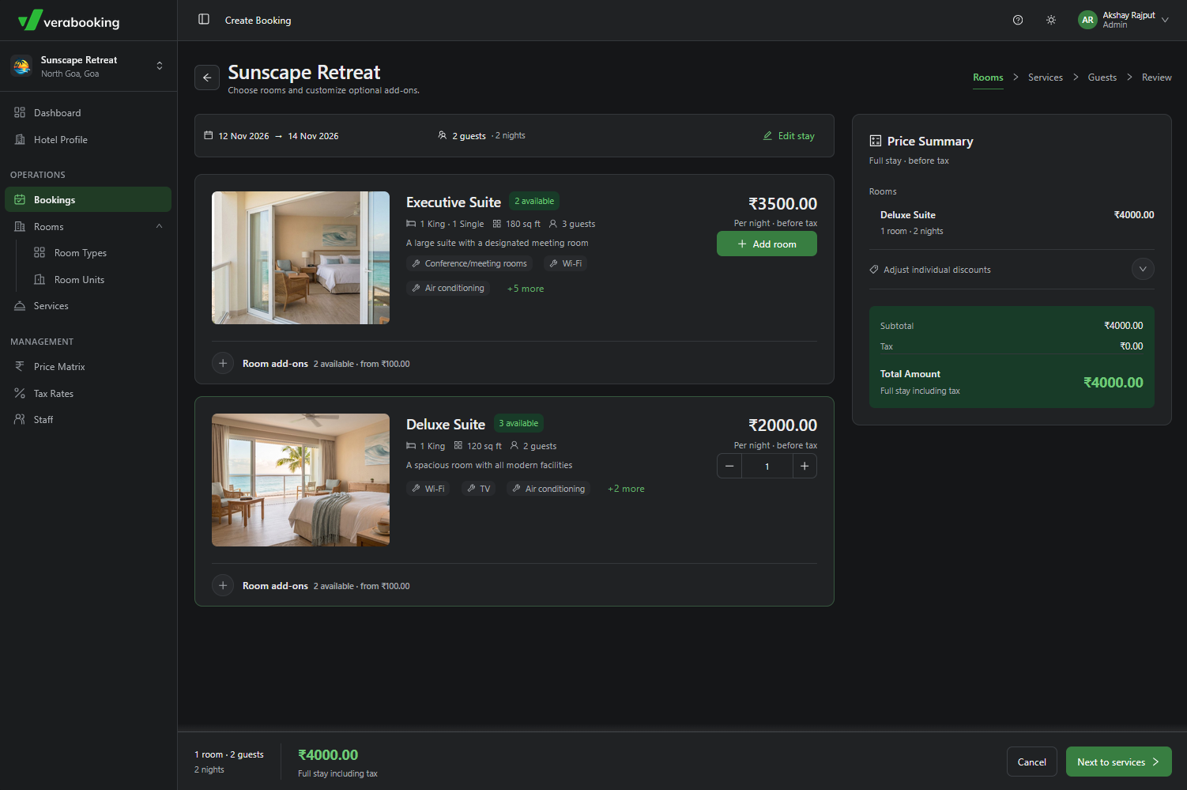The height and width of the screenshot is (790, 1187).
Task: Show +5 more Executive Suite amenities
Action: [526, 289]
